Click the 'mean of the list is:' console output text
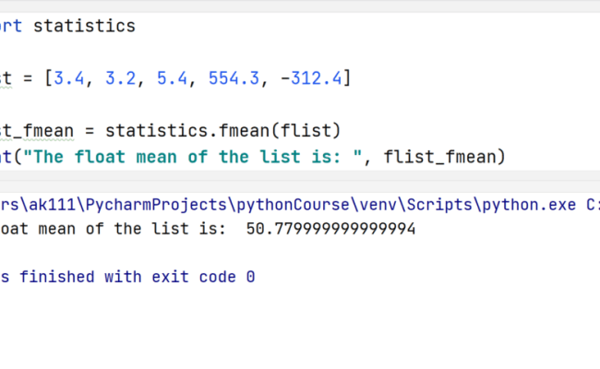600x369 pixels. pos(132,229)
